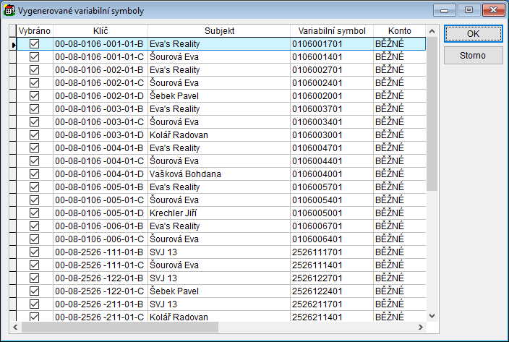
Task: Uncheck the Krechler Jiří row checkbox
Action: (x=34, y=213)
